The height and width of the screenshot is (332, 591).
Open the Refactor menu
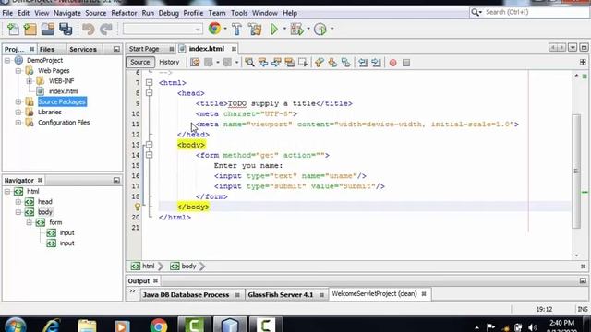pos(124,13)
